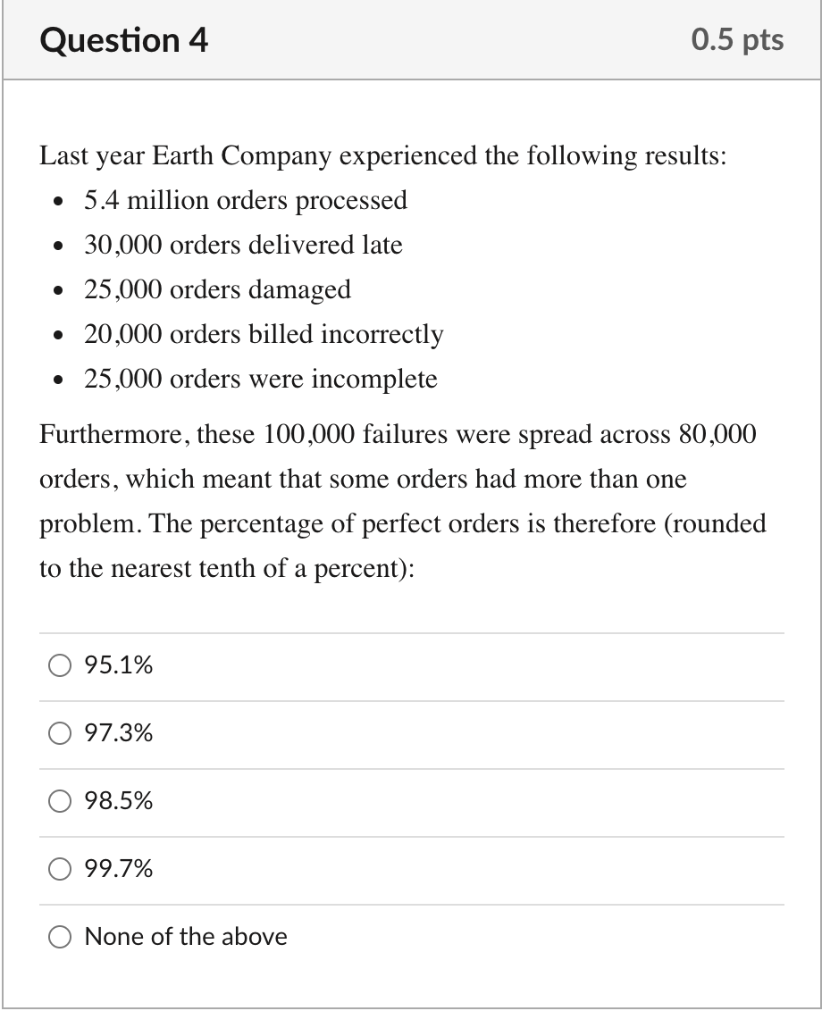
Task: Click the 30,000 orders delivered late bullet
Action: (x=243, y=245)
